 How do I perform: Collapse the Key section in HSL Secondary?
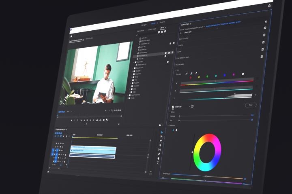coord(176,70)
